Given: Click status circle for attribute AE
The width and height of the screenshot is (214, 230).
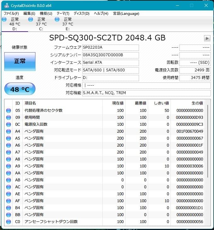Looking at the screenshot, I should click(x=9, y=194).
